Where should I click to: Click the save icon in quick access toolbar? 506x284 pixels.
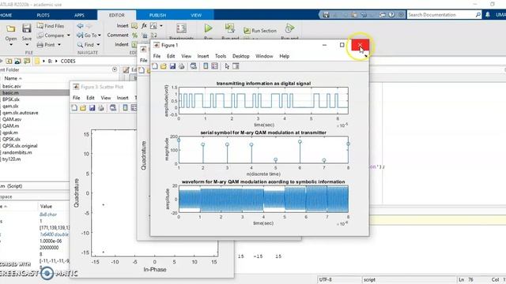pos(326,15)
